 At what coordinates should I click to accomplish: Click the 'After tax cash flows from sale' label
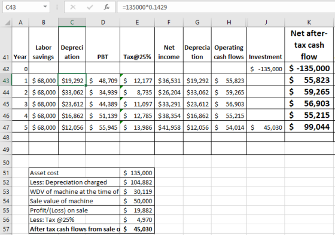pyautogui.click(x=74, y=229)
